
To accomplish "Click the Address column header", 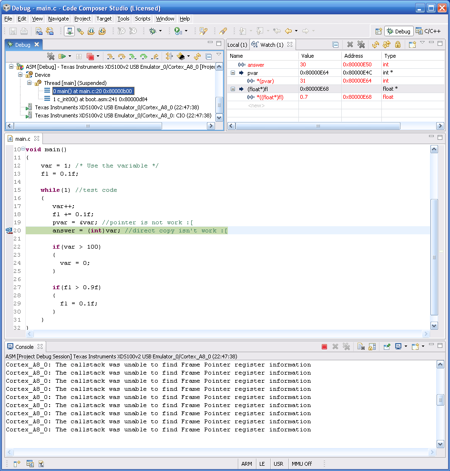I will (361, 56).
